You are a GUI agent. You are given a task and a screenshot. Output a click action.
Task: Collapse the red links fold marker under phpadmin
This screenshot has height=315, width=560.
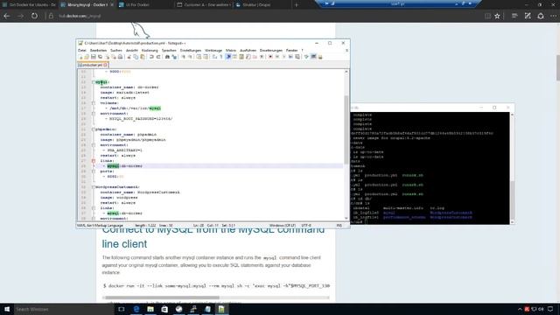pyautogui.click(x=94, y=161)
